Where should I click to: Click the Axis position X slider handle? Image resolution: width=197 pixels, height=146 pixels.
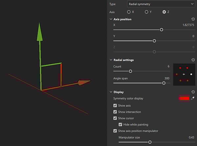[x=162, y=30]
